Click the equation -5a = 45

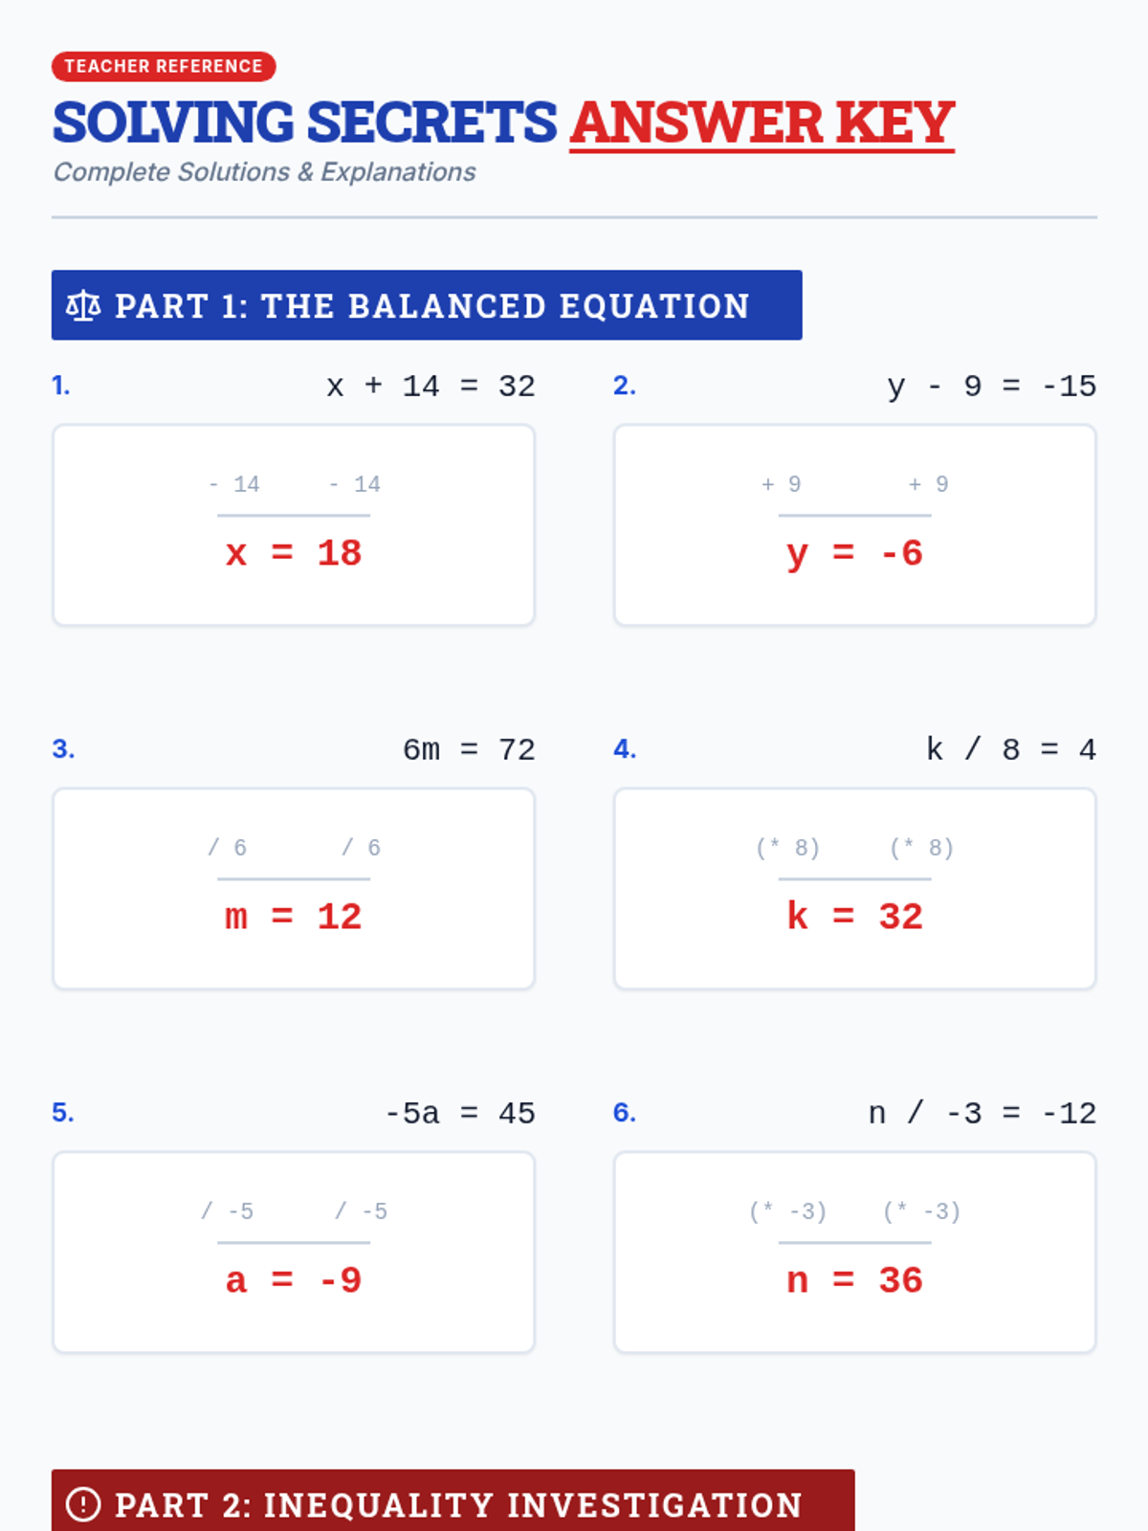coord(460,1114)
